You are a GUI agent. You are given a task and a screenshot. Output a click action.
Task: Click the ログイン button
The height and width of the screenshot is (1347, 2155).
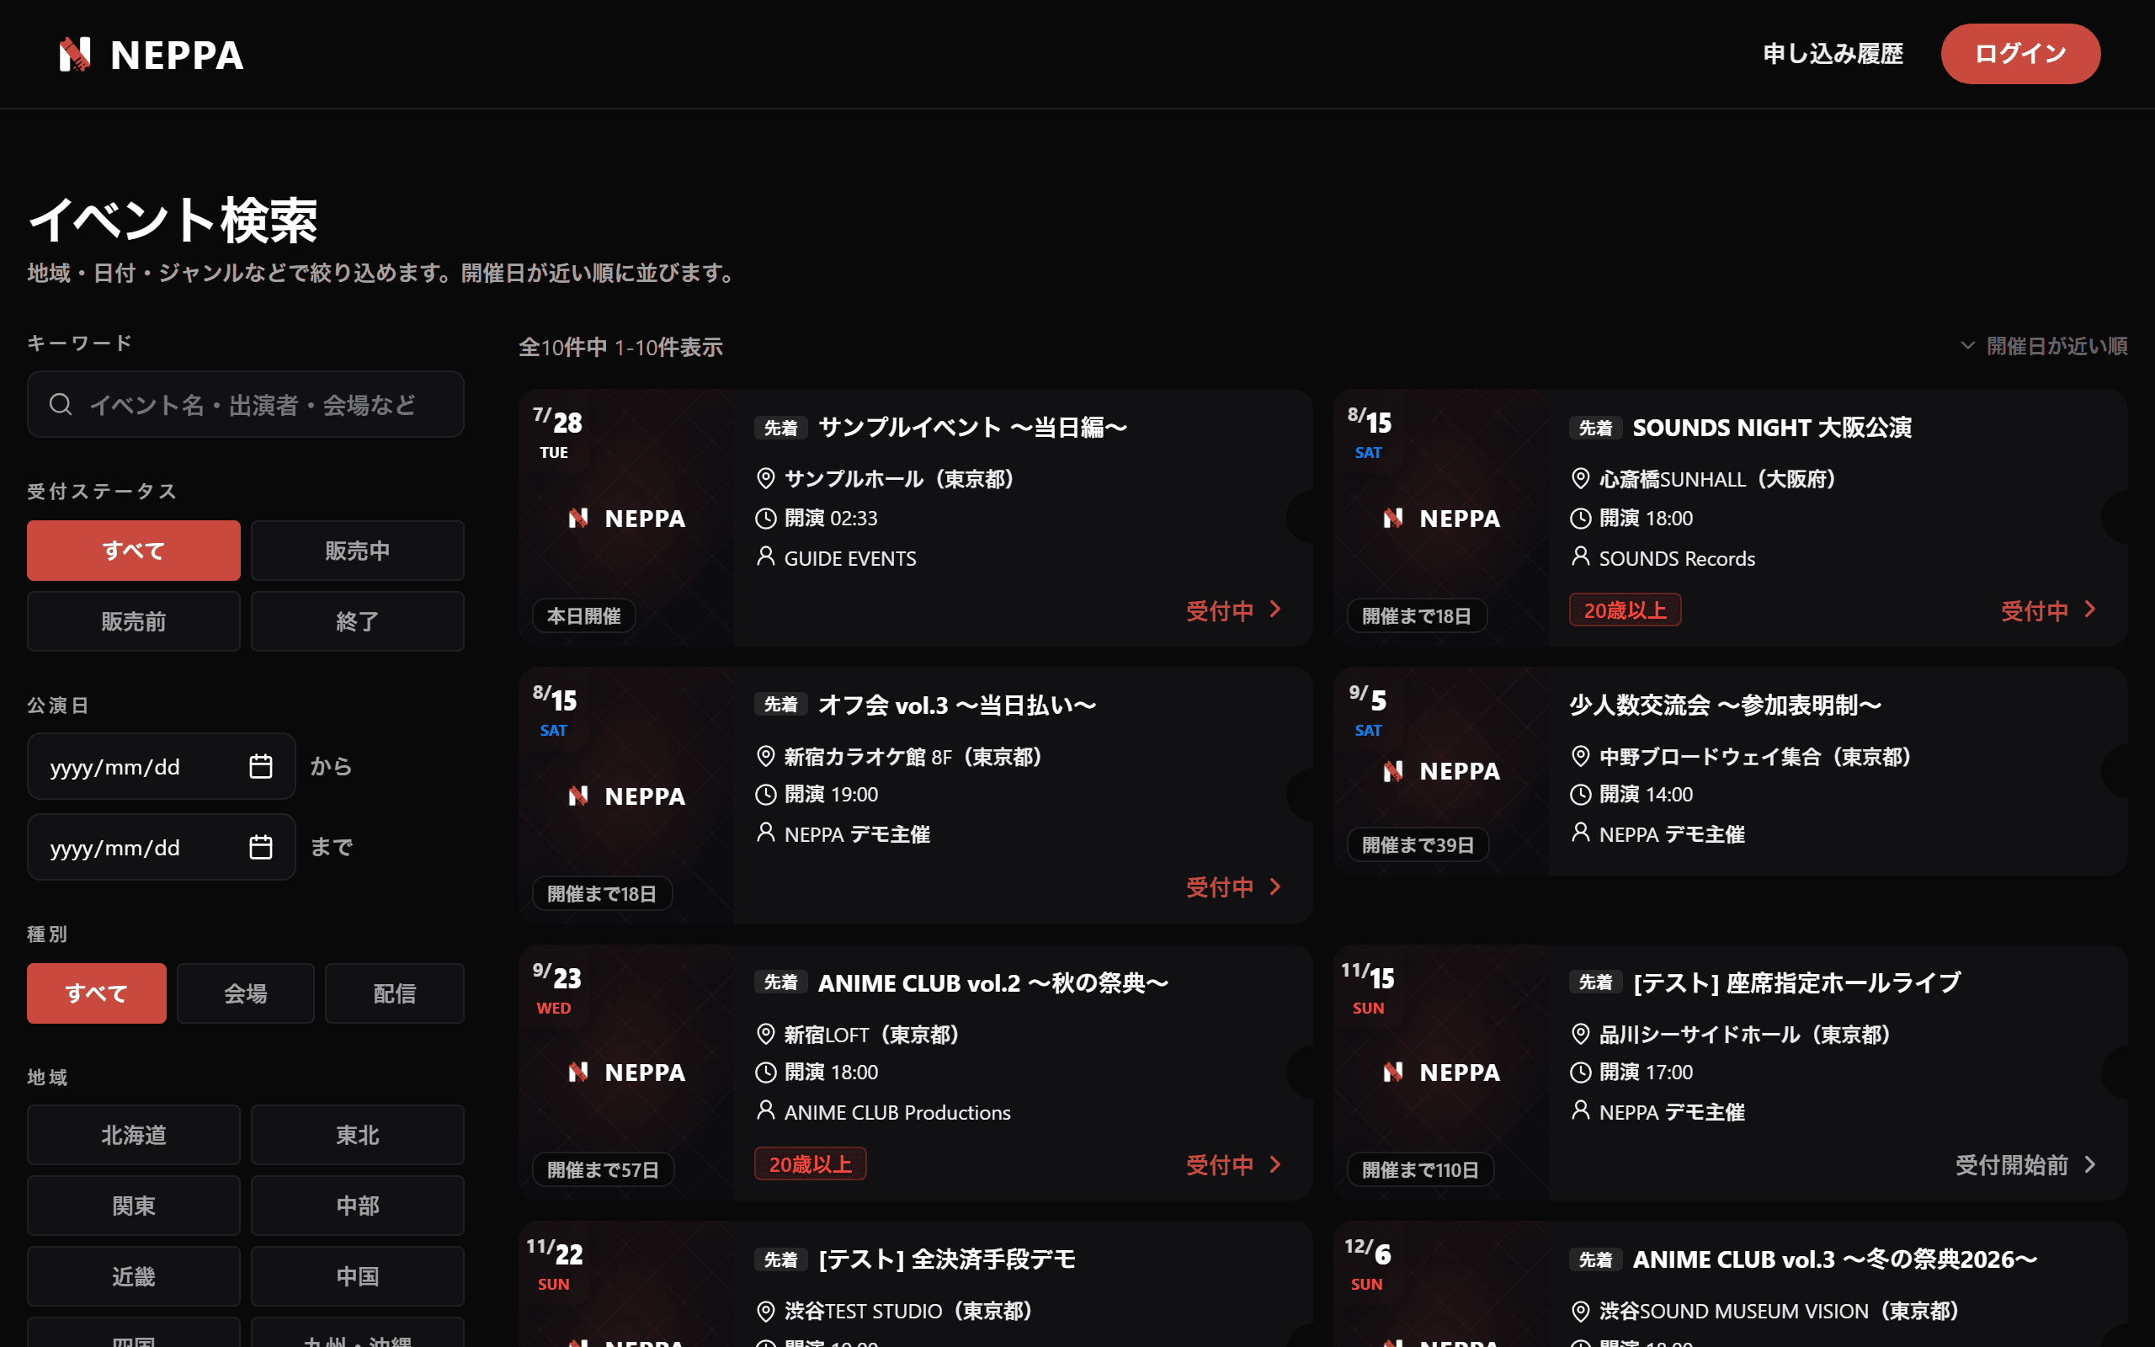(2020, 53)
